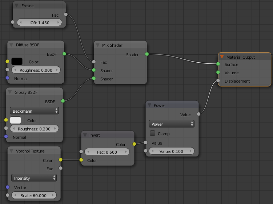This screenshot has width=273, height=204.
Task: Click Invert Color input socket
Action: tap(81, 160)
